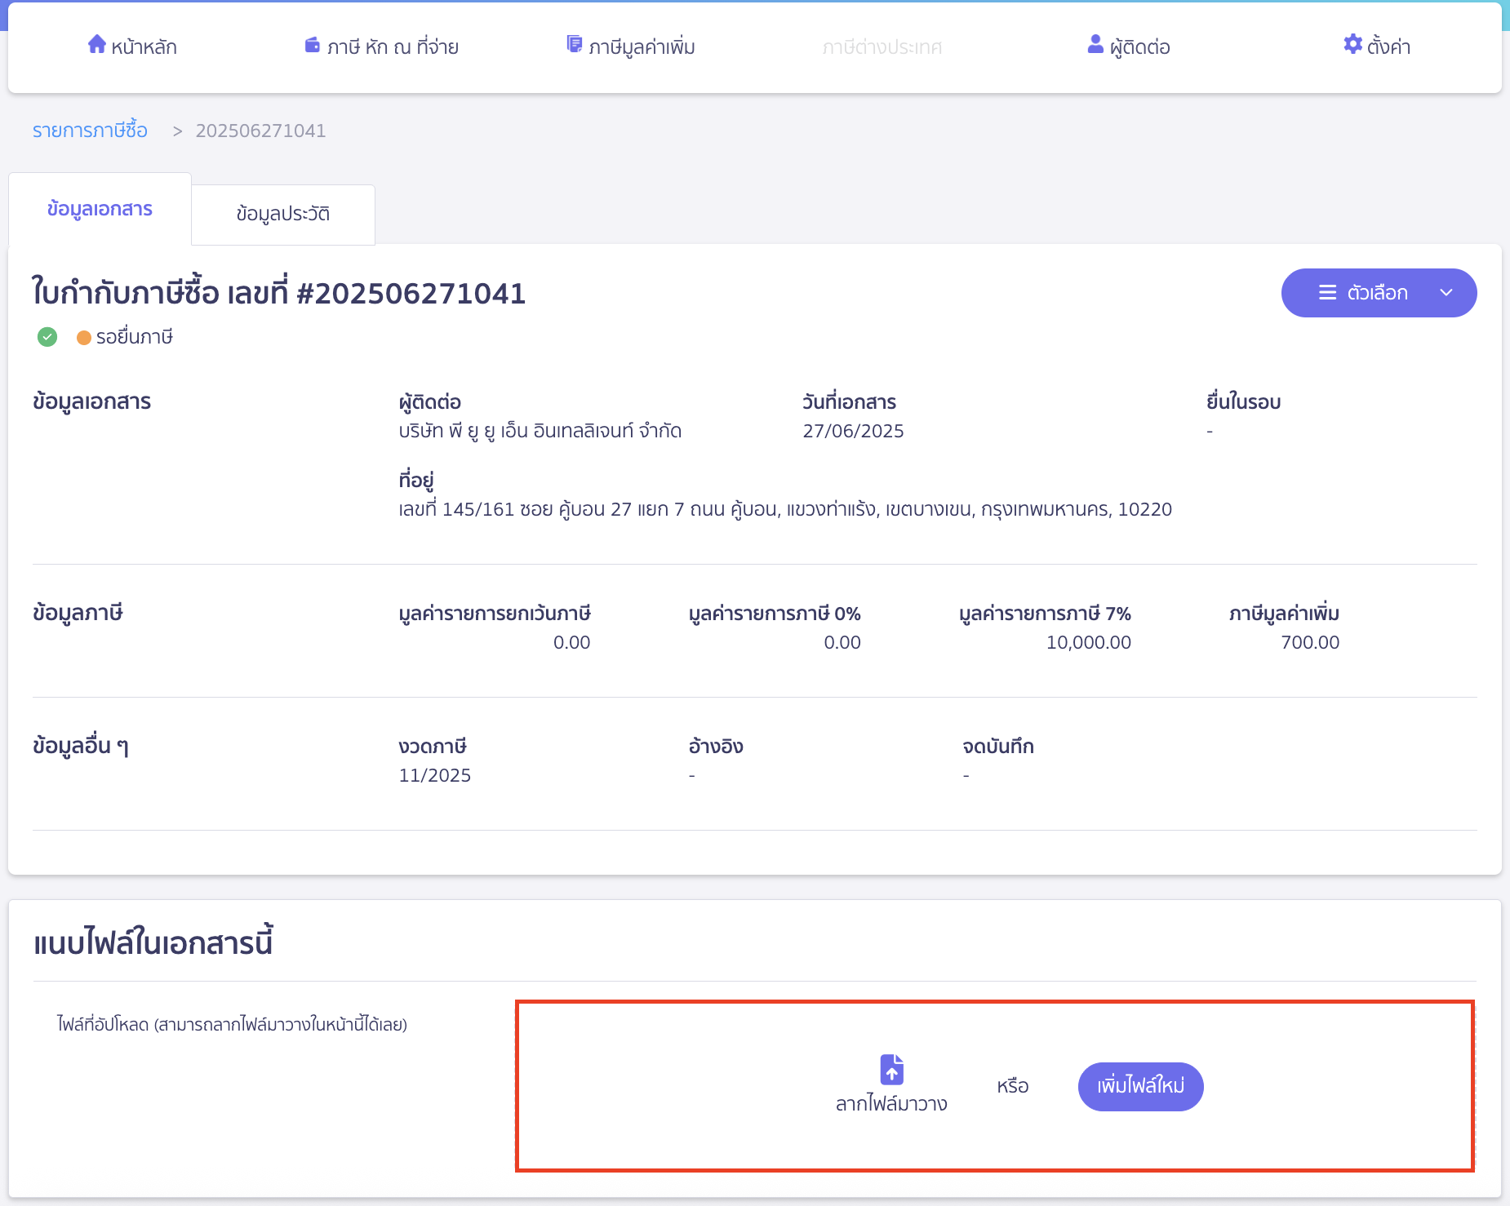Viewport: 1510px width, 1206px height.
Task: Open the หน้าหลัก home icon
Action: coord(97,45)
